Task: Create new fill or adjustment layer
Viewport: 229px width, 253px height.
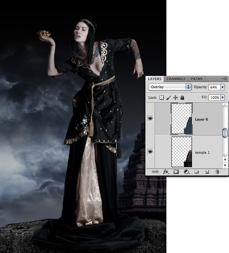Action: [187, 172]
